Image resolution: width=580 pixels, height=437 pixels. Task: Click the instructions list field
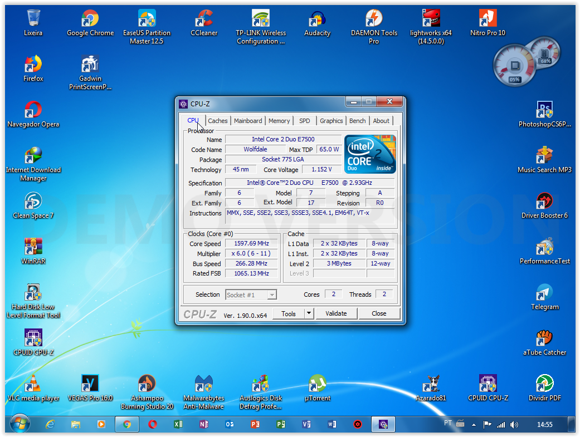tap(310, 217)
